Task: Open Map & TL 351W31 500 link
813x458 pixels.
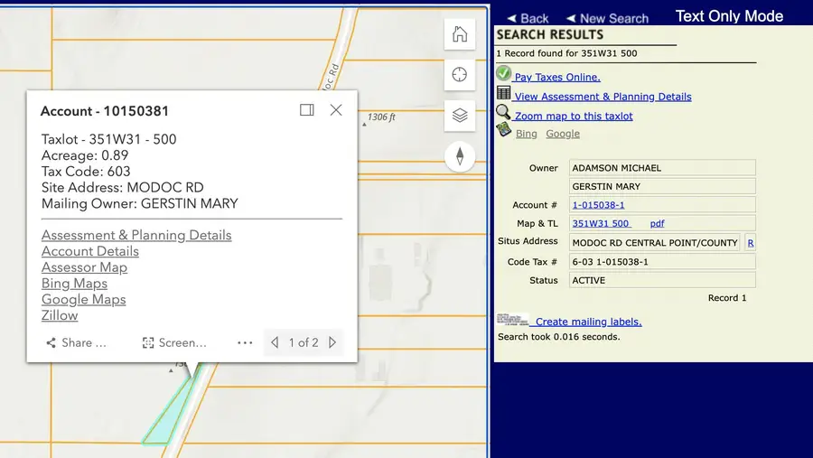Action: pos(601,223)
